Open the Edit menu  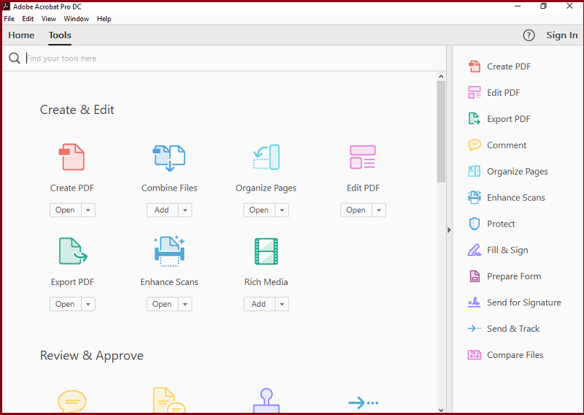pyautogui.click(x=28, y=19)
